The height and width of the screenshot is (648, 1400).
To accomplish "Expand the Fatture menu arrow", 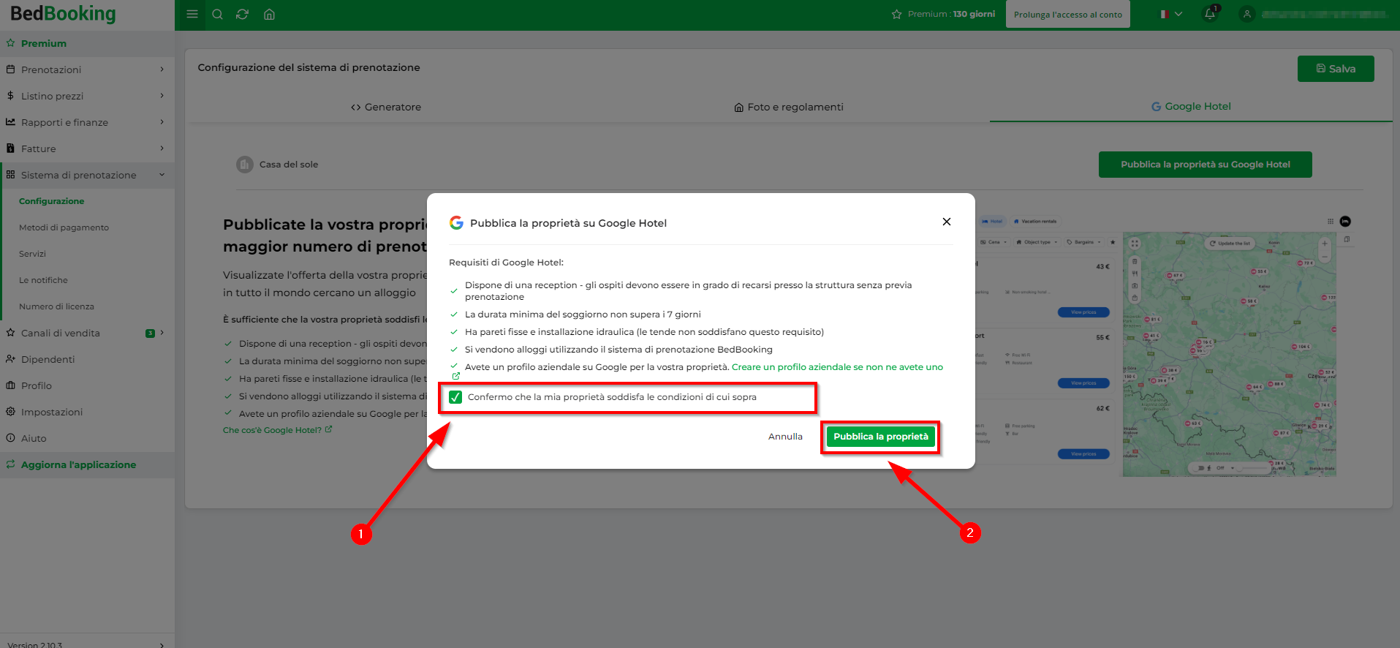I will pyautogui.click(x=162, y=148).
